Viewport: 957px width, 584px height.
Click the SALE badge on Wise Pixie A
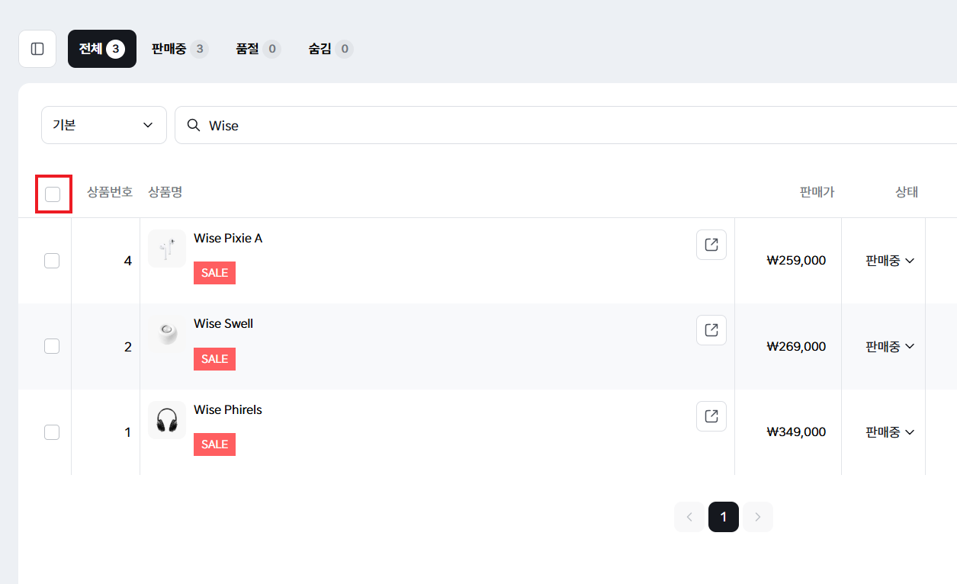point(214,273)
